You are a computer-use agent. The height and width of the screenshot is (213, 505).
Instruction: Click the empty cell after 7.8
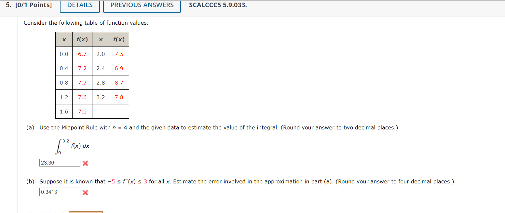coord(119,111)
